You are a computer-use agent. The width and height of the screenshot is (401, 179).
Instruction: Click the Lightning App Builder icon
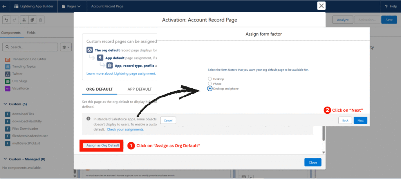(x=16, y=6)
